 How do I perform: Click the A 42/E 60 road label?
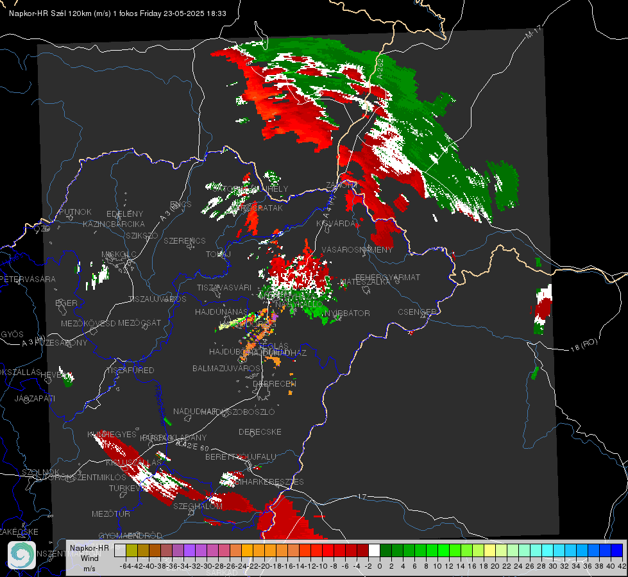point(192,446)
